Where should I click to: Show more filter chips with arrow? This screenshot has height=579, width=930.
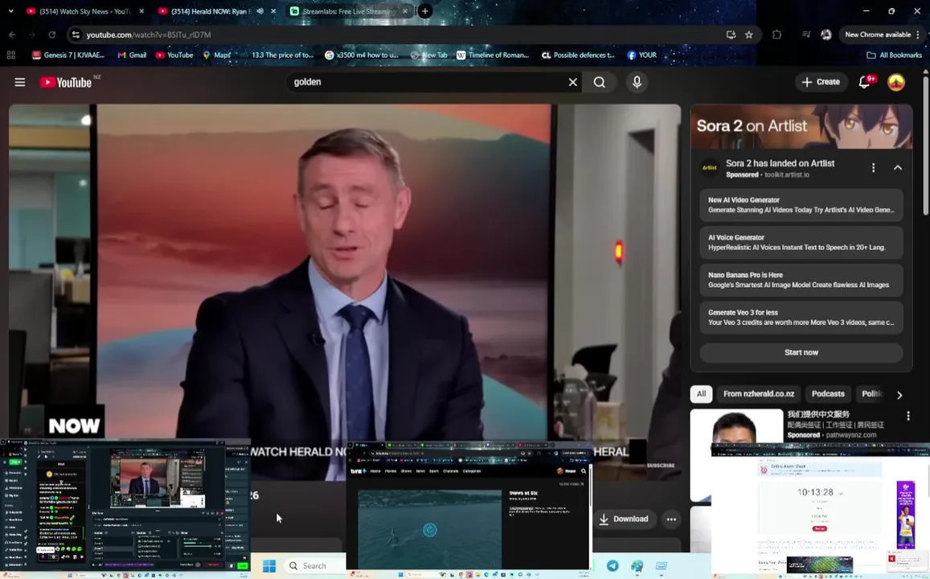coord(899,395)
